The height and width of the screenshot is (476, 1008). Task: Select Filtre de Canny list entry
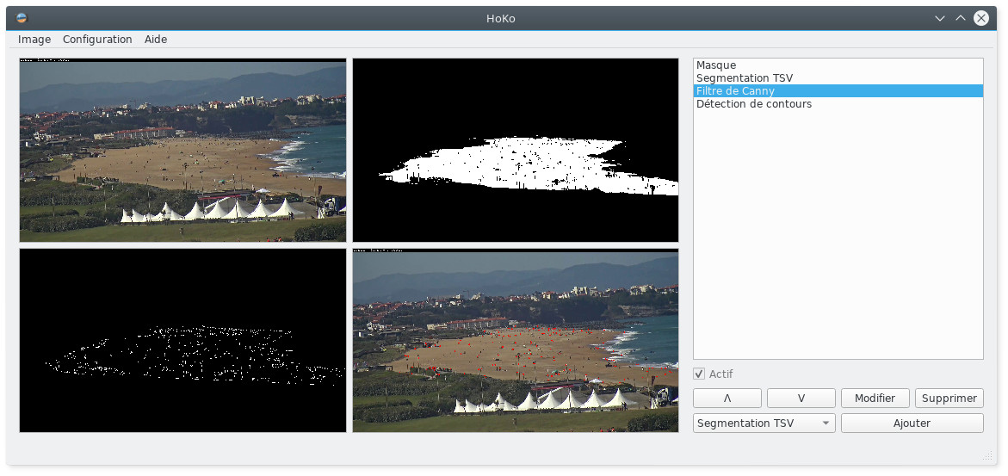click(x=735, y=91)
